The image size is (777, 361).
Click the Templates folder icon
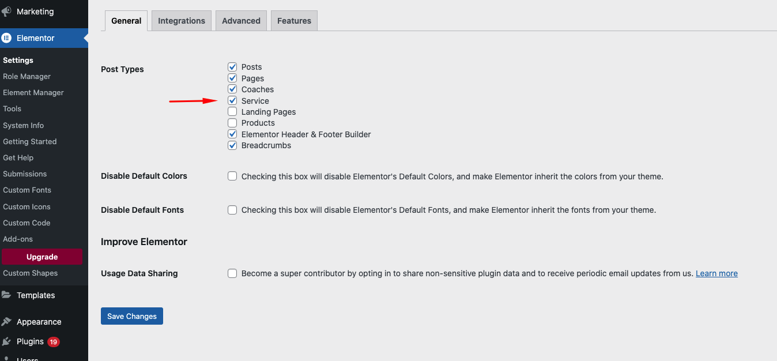click(6, 295)
